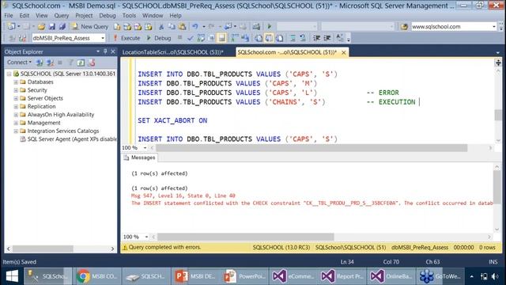
Task: Click the Undo arrow icon
Action: point(195,26)
